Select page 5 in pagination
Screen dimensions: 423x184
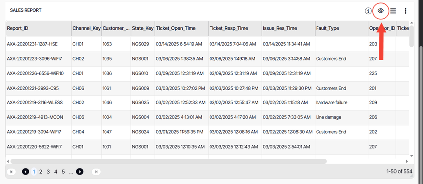63,172
